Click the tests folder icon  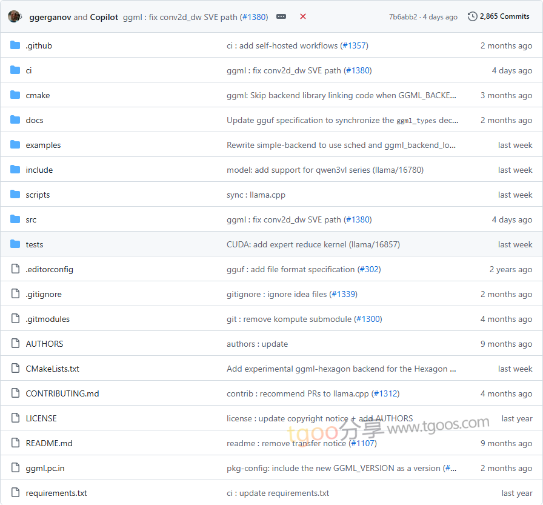(x=15, y=244)
